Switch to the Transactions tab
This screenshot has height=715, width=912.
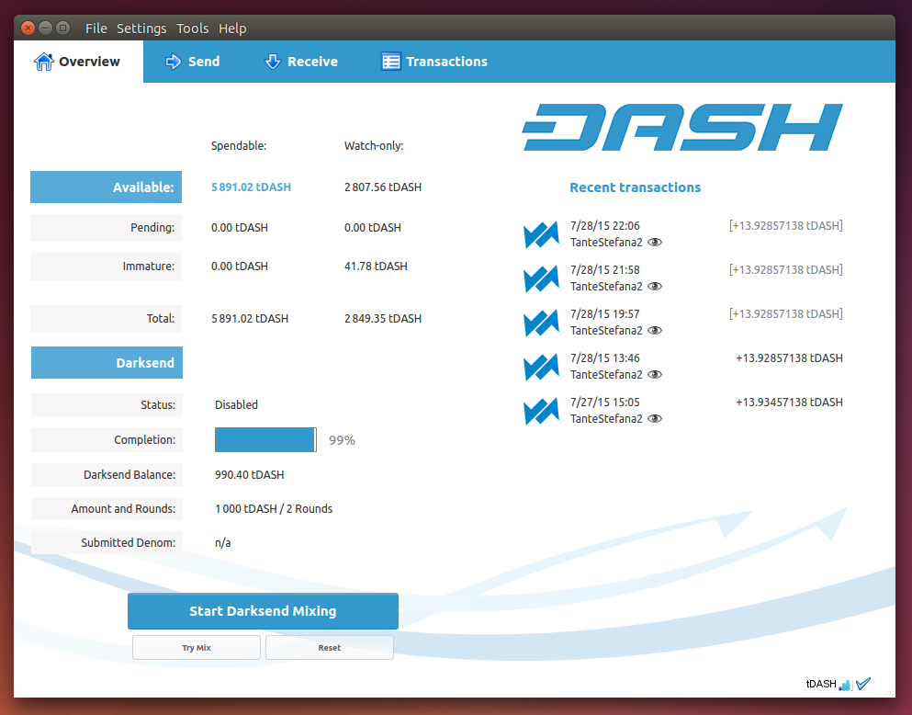click(x=434, y=62)
